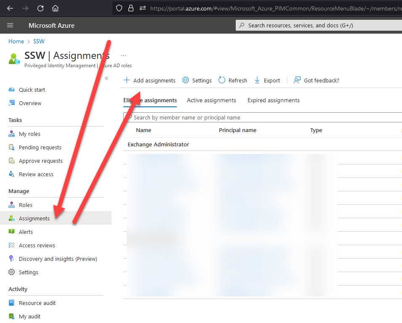Collapse the left navigation panel
The height and width of the screenshot is (323, 402).
[106, 78]
